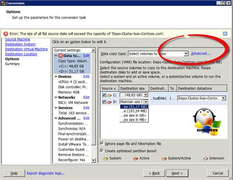Edit the Data to copy settings
This screenshot has height=180, width=233.
87,56
